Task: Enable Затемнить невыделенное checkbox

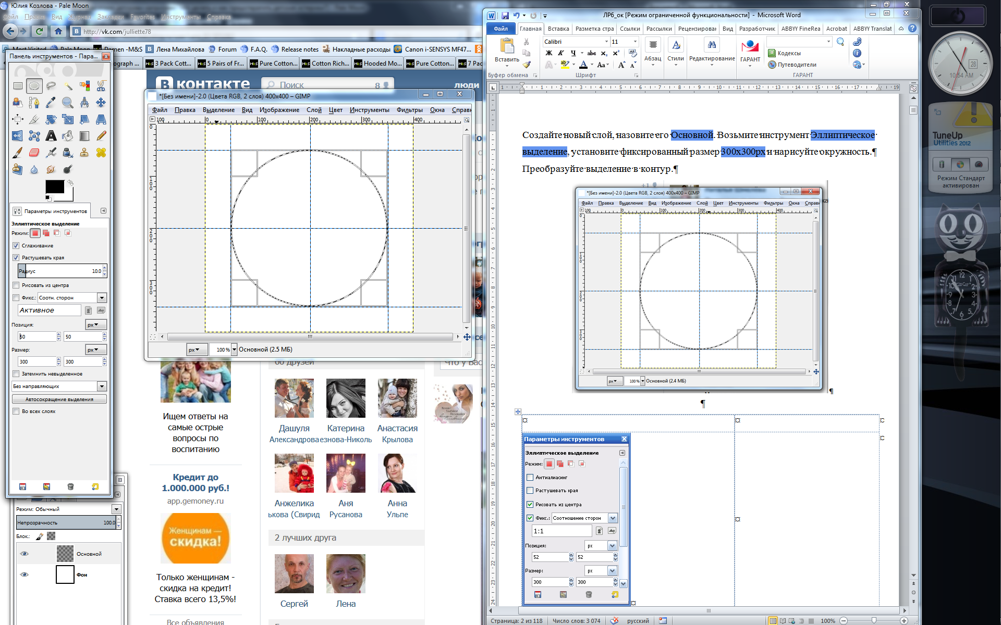Action: [x=16, y=373]
